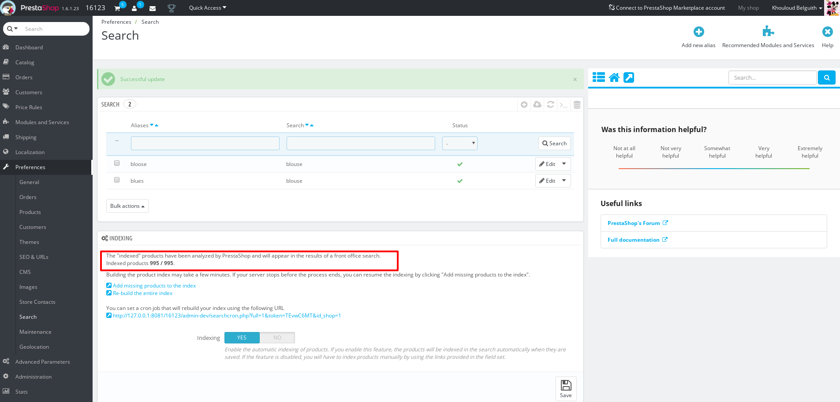Open the Help lifebuoy icon
Image resolution: width=840 pixels, height=402 pixels.
(828, 32)
